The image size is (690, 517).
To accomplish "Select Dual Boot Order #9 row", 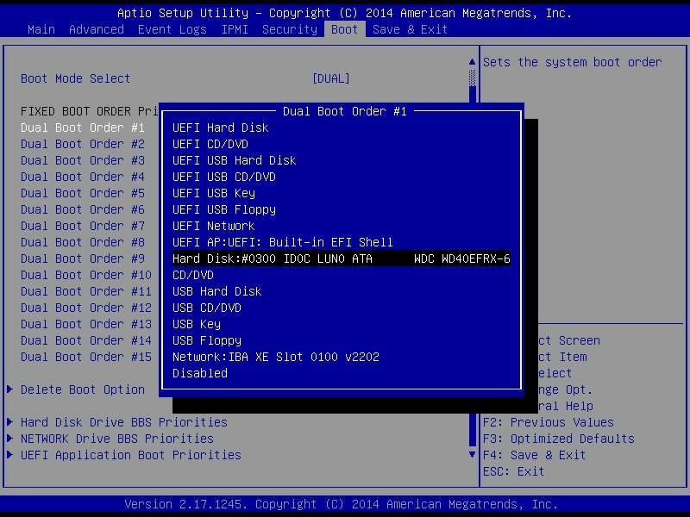I will (83, 258).
